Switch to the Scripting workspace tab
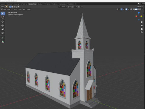145x109 pixels. [71, 4]
